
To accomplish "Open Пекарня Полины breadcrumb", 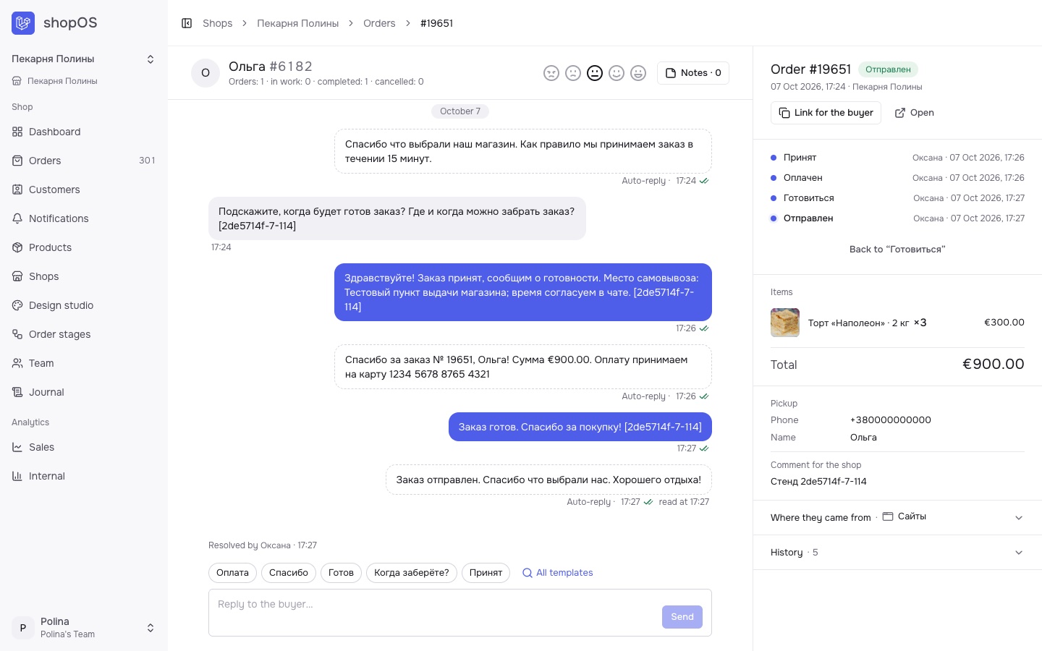I will (297, 23).
